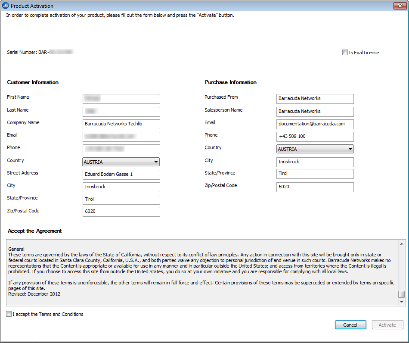Click the agreement scrollbar up arrow
409x343 pixels.
pyautogui.click(x=402, y=244)
